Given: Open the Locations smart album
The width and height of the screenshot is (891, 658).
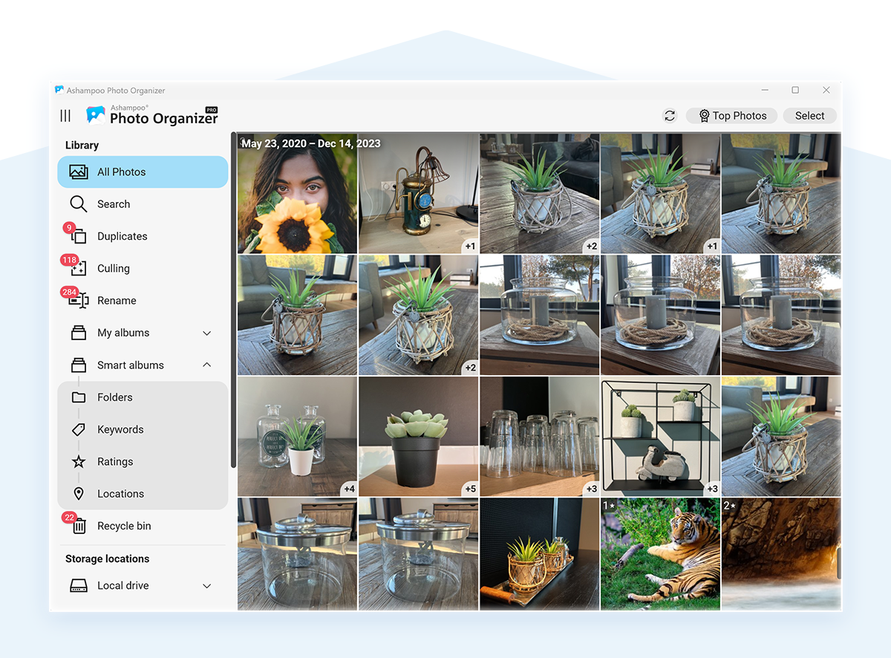Looking at the screenshot, I should click(119, 493).
